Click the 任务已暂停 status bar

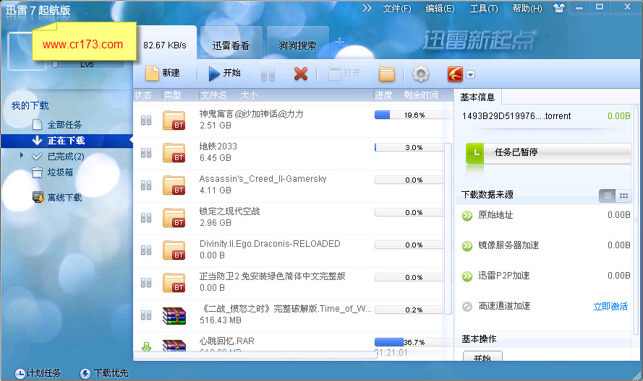[548, 153]
